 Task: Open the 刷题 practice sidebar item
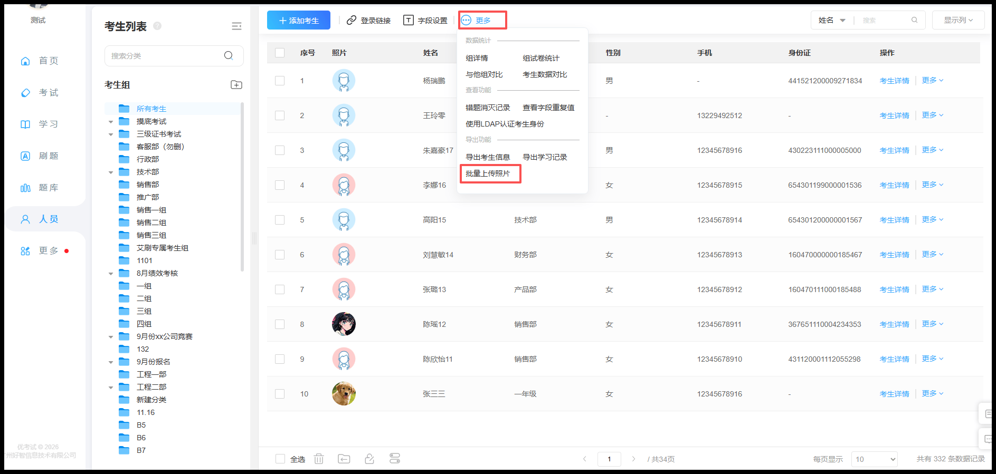40,156
